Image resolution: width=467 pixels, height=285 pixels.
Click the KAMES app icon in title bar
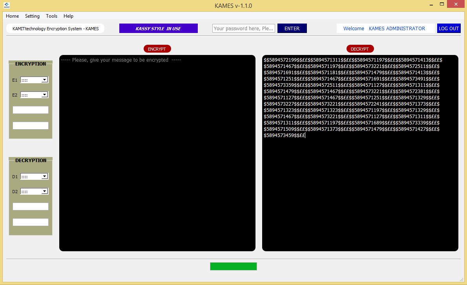(x=7, y=5)
